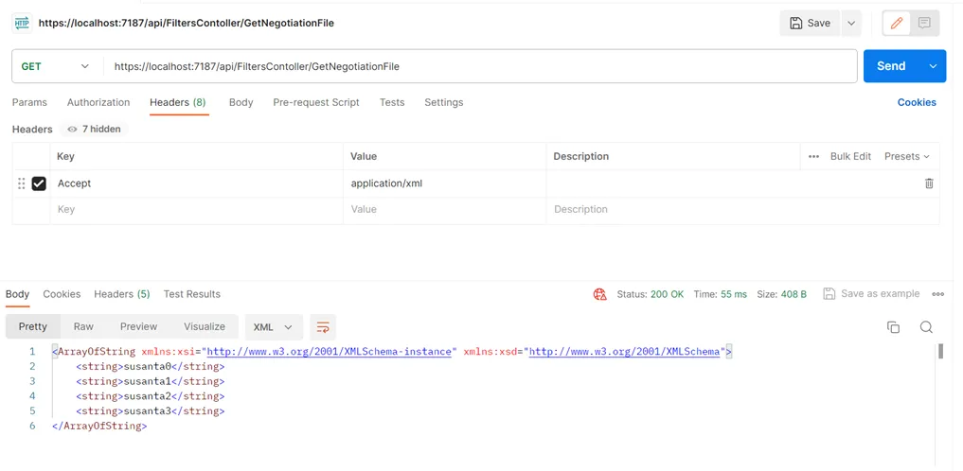Screen dimensions: 963x471
Task: Click the empty Description placeholder field
Action: click(x=742, y=210)
